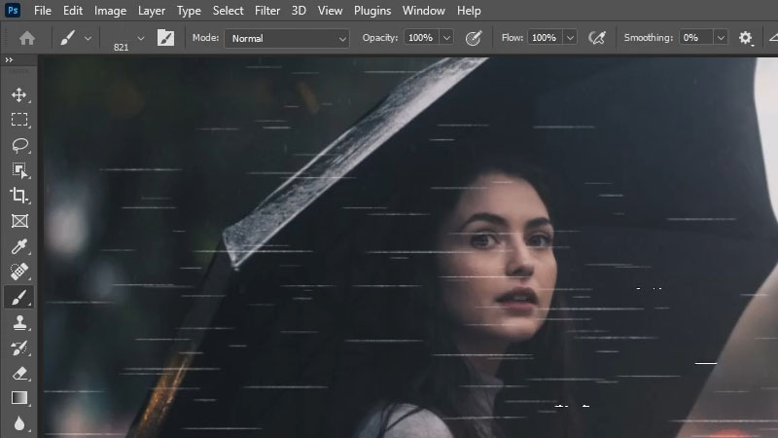Screen dimensions: 778x438
Task: Select the Frame tool
Action: coord(19,221)
